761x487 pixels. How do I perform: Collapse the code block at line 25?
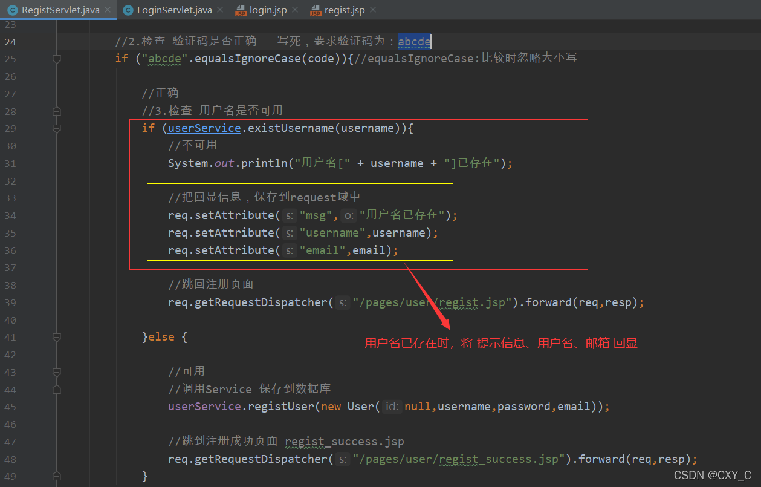pyautogui.click(x=57, y=59)
